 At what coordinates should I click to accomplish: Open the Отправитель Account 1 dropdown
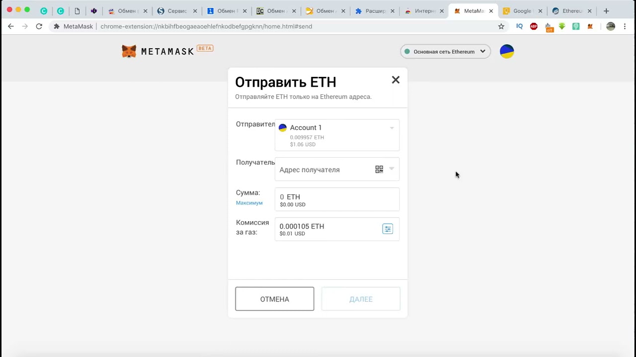(337, 135)
